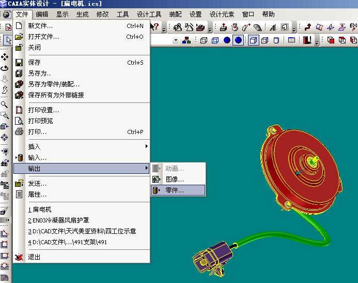Click the rotate view icon

(5, 68)
